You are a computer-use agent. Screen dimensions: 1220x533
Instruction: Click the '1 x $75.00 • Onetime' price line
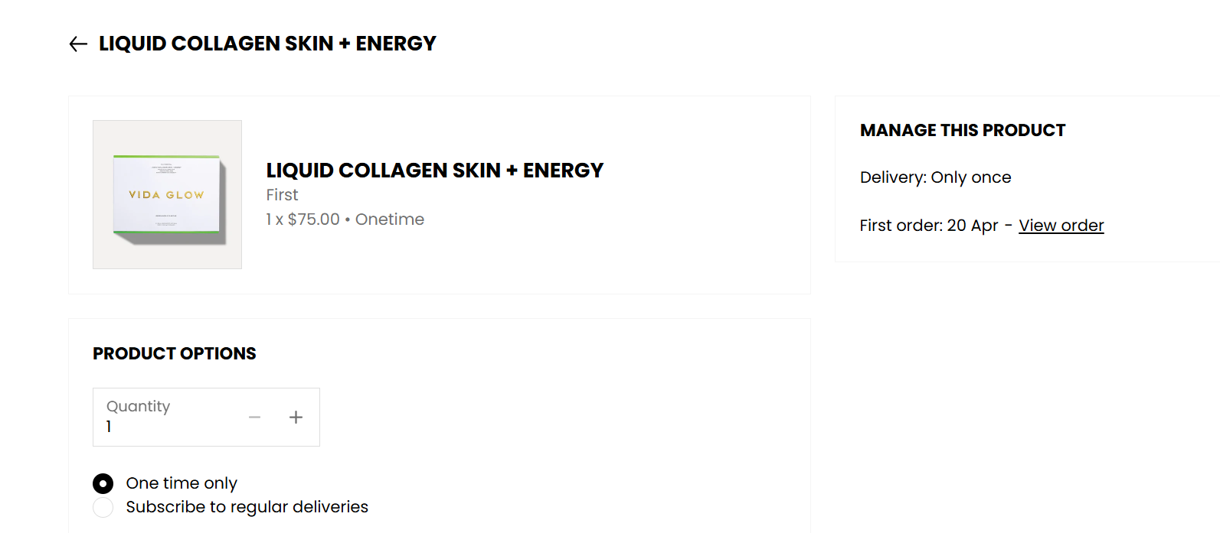[345, 219]
